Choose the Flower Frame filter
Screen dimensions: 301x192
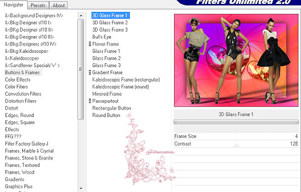106,44
